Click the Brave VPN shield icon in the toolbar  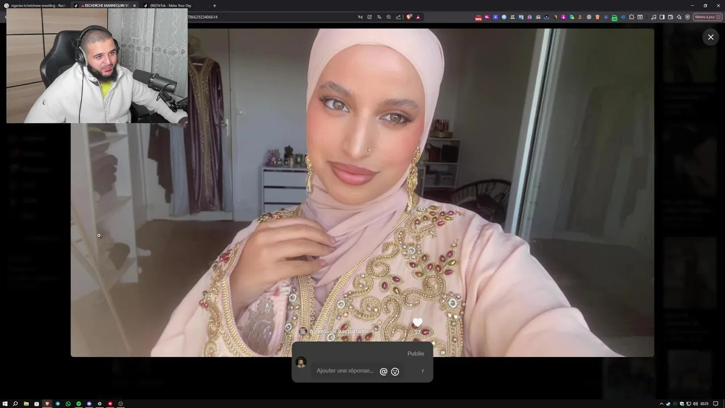click(688, 17)
